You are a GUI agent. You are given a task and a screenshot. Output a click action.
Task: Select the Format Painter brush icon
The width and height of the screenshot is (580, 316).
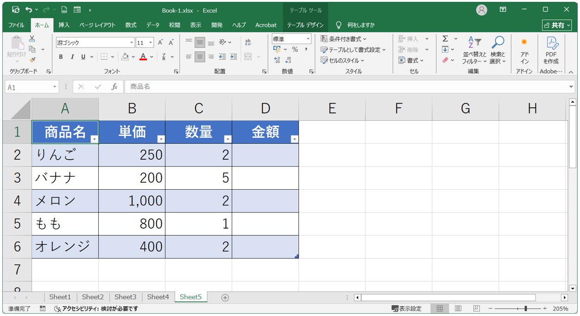pyautogui.click(x=32, y=60)
